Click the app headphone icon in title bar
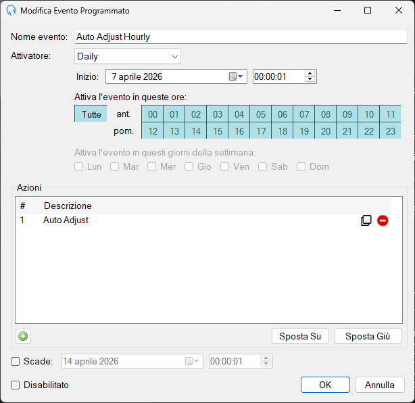415x403 pixels. [11, 10]
